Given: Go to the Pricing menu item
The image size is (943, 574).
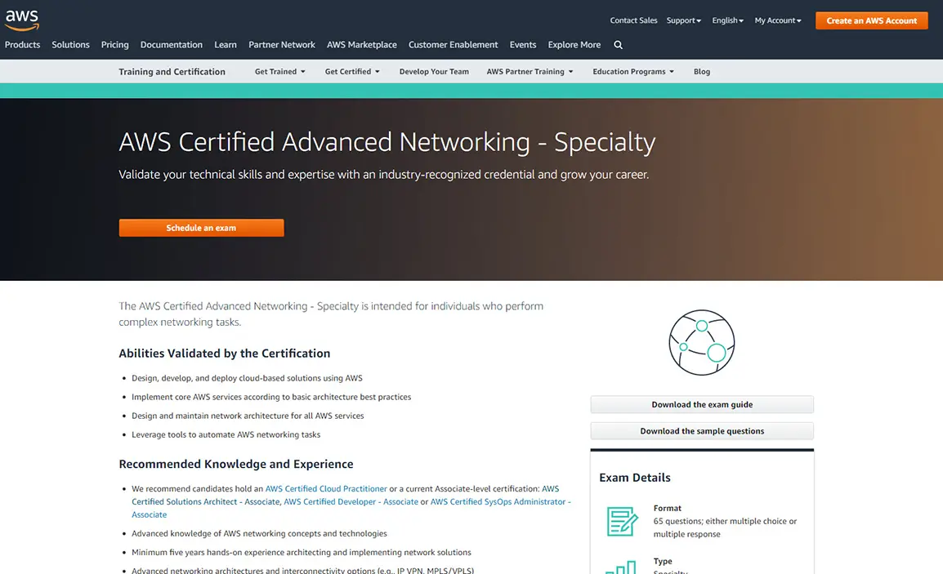Looking at the screenshot, I should pyautogui.click(x=115, y=45).
